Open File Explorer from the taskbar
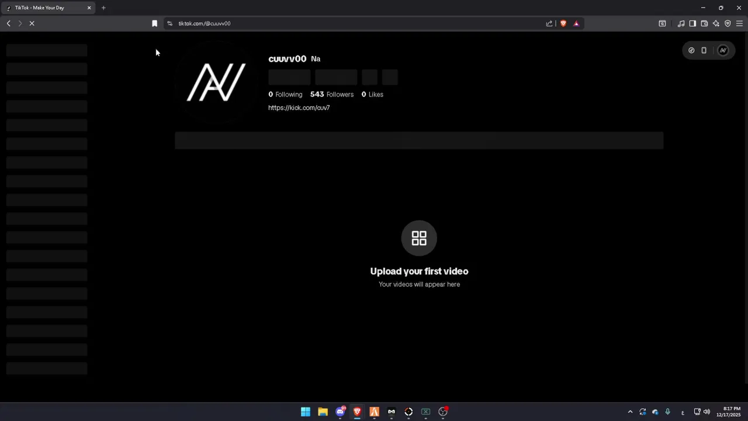Screen dimensions: 748x421 [323, 412]
